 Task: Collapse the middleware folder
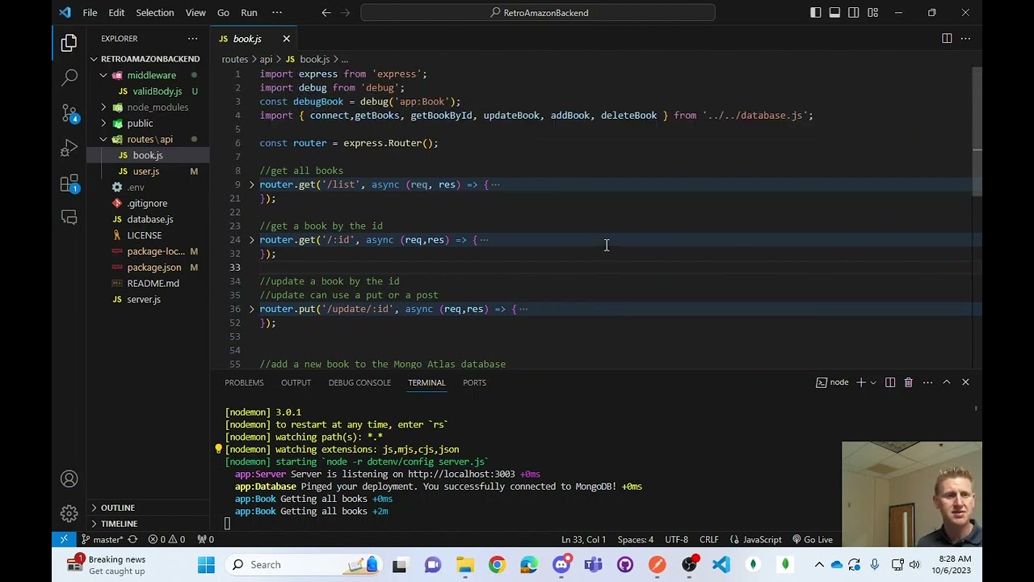tap(103, 75)
